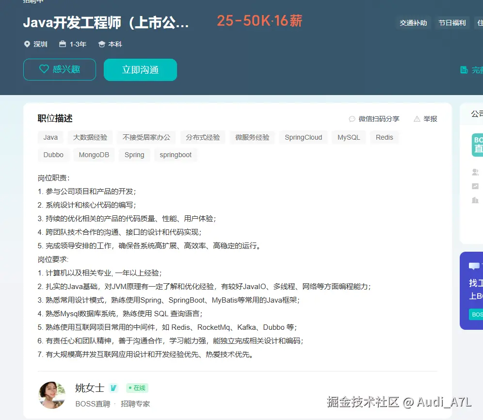
Task: Click the graduation cap icon beside 本科
Action: pos(103,44)
